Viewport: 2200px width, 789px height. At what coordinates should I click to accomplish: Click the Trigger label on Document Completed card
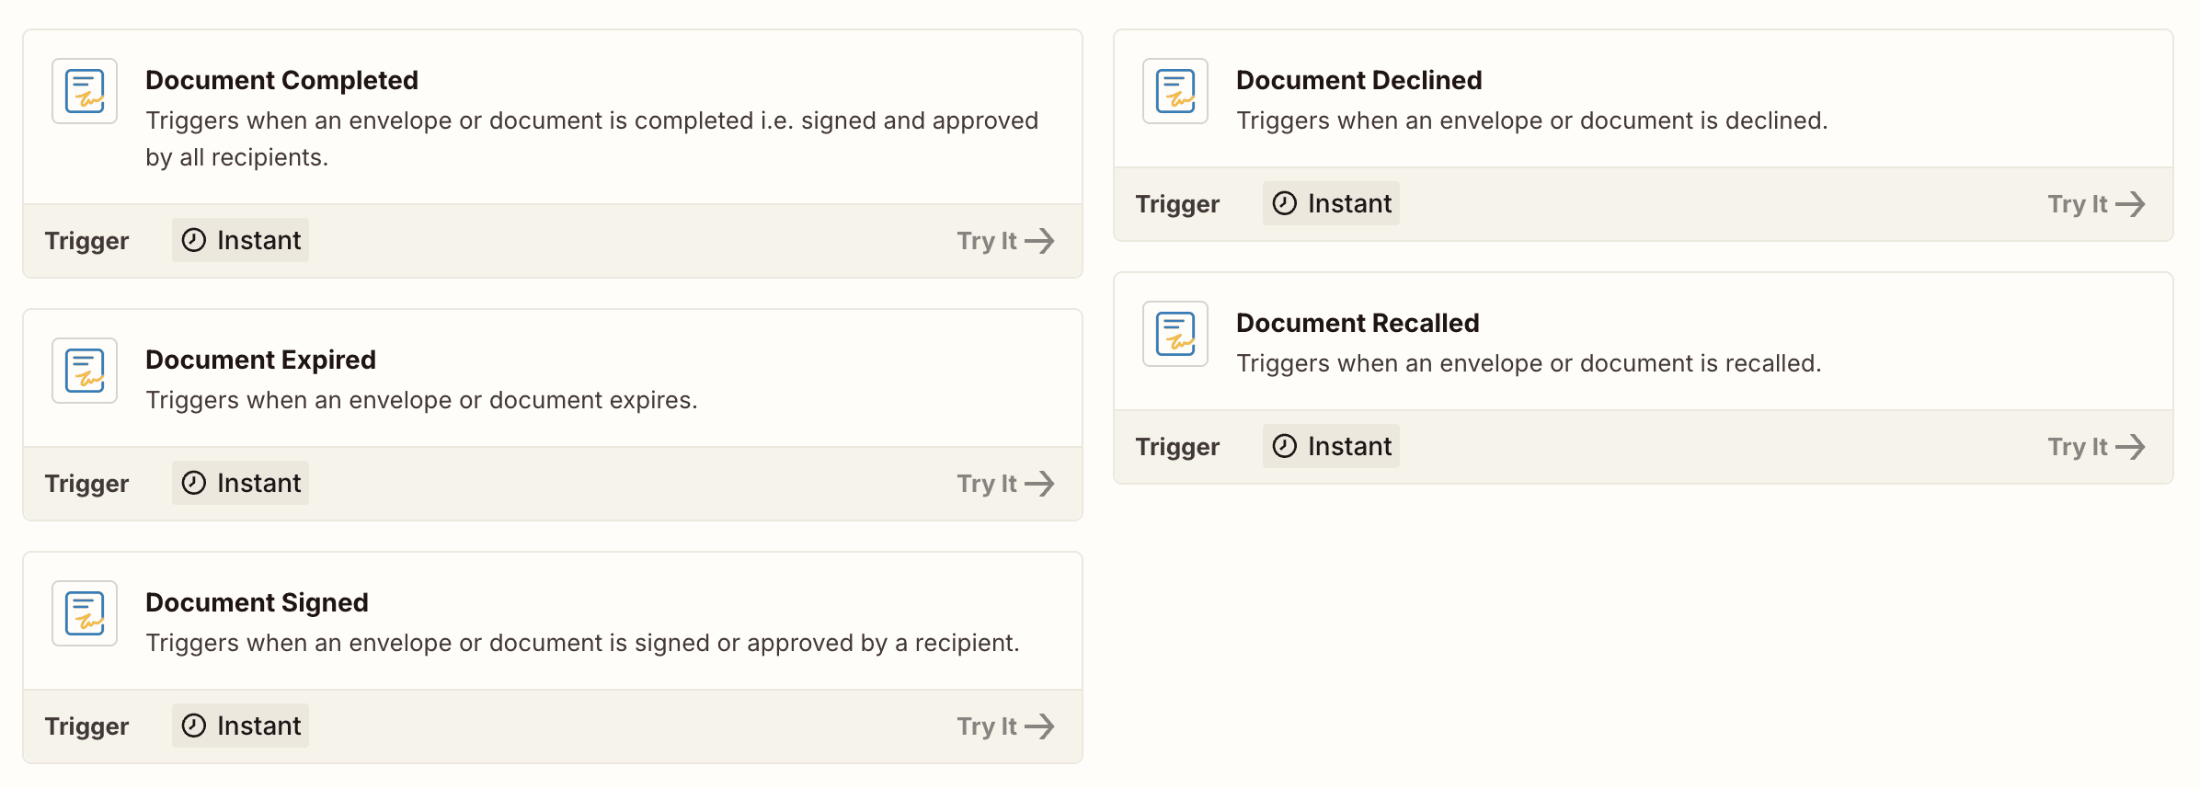click(x=86, y=240)
